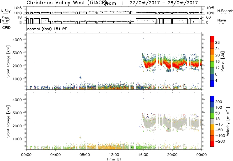Click the red bottom segment of the velocity colorbar
233x161 pixels.
point(212,144)
